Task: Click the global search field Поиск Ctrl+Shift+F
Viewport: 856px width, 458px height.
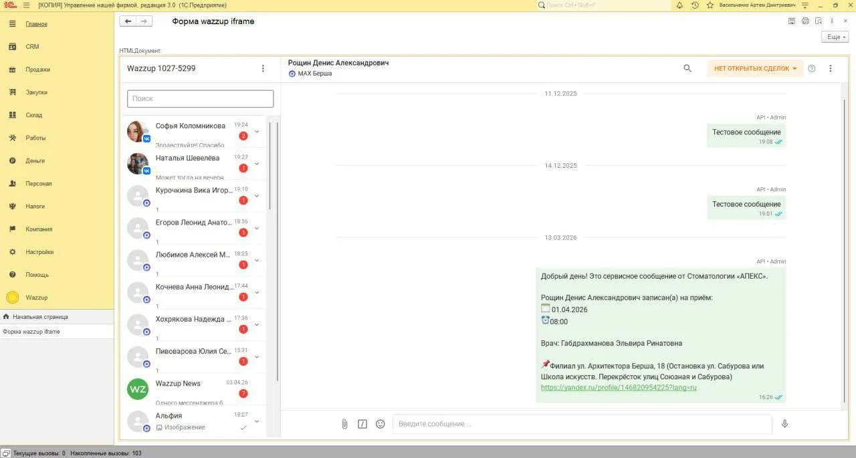Action: pyautogui.click(x=604, y=5)
